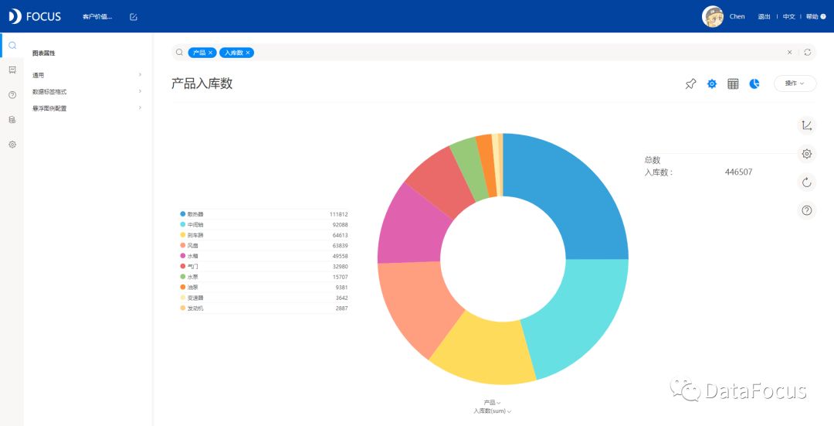Pin the chart with the pushpin icon
The width and height of the screenshot is (834, 426).
690,83
